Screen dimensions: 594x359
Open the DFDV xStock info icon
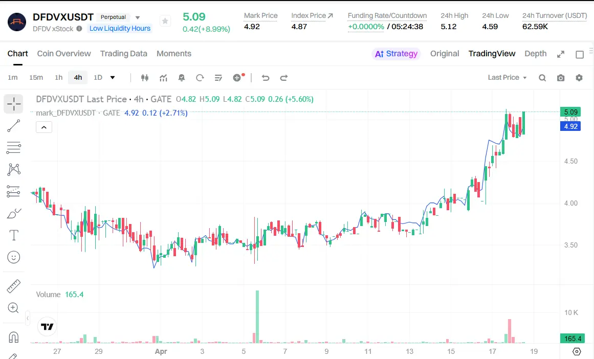point(79,29)
